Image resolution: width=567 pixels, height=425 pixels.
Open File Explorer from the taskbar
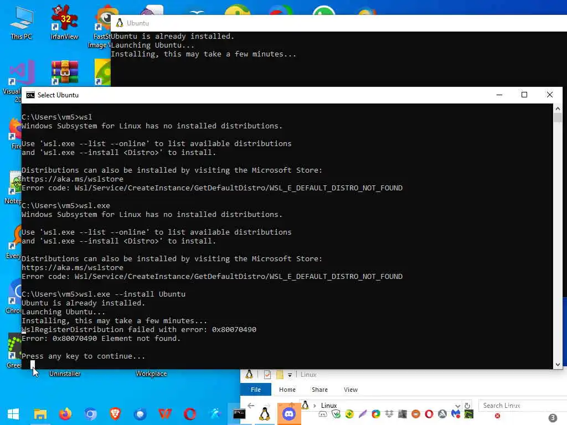coord(40,414)
